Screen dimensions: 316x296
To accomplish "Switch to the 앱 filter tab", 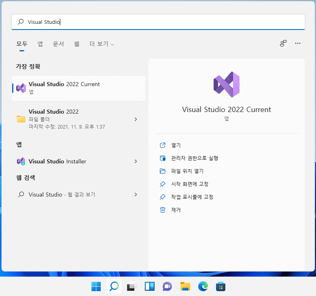I will click(40, 44).
